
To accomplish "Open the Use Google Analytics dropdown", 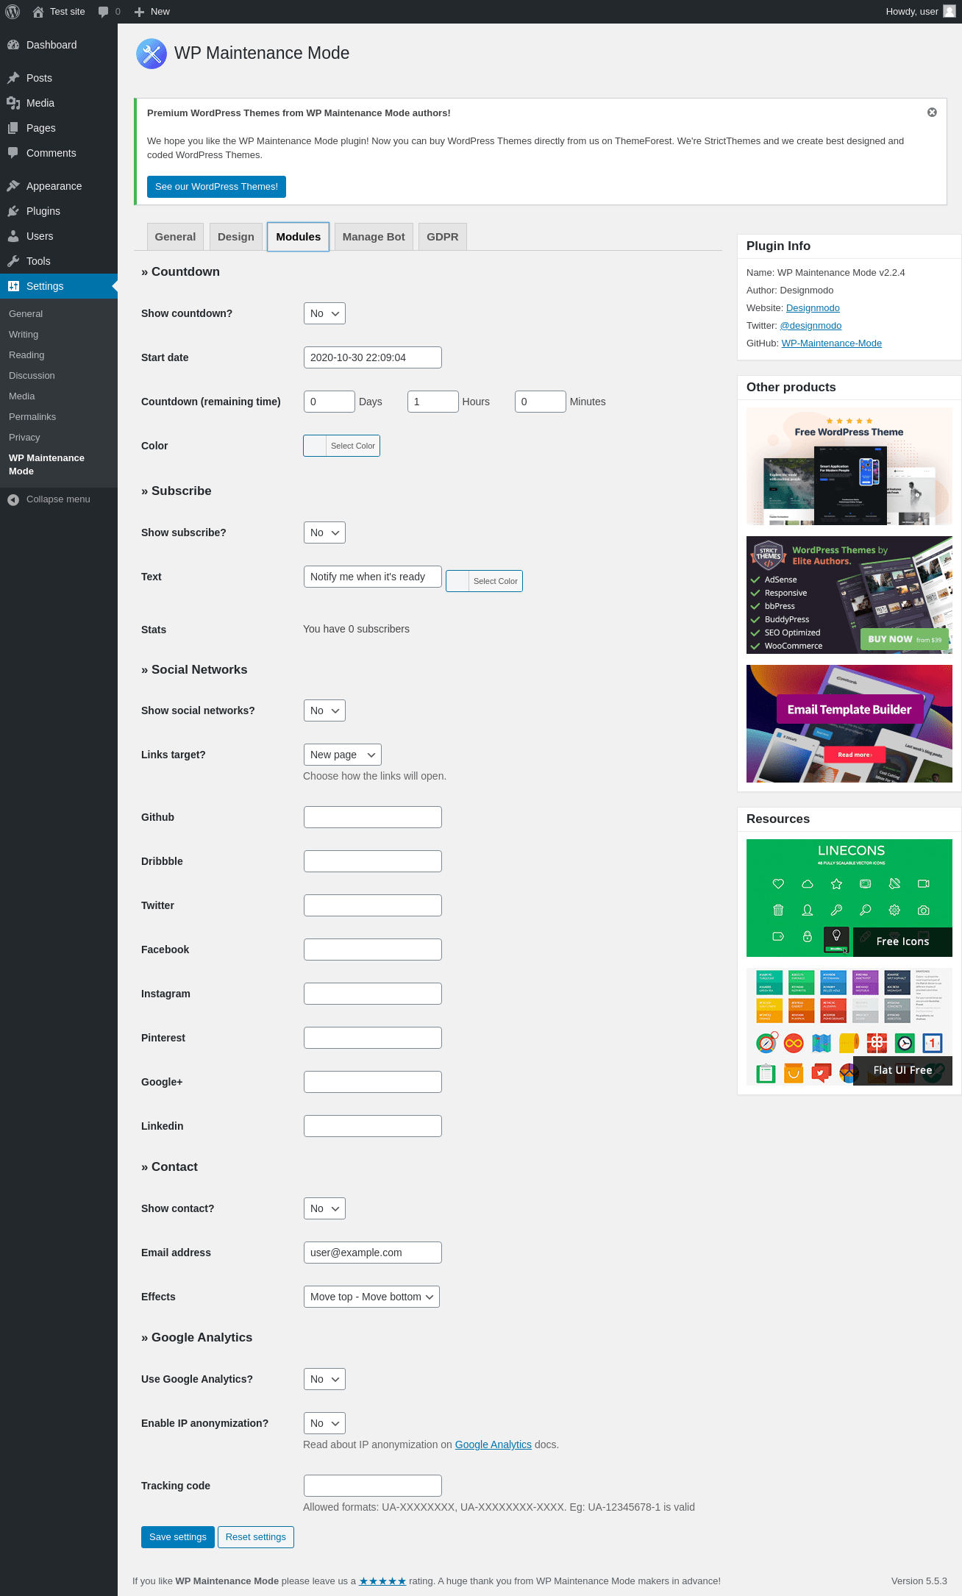I will coord(324,1379).
